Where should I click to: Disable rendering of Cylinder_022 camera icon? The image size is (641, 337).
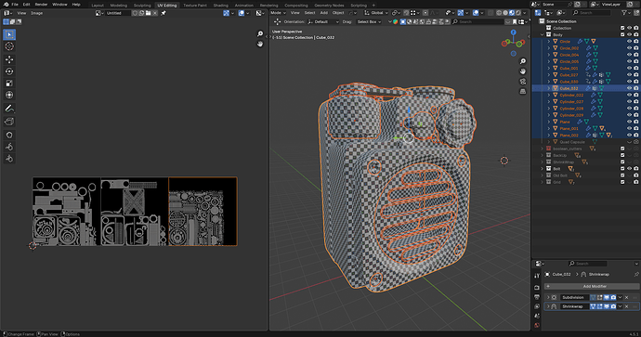coord(635,95)
